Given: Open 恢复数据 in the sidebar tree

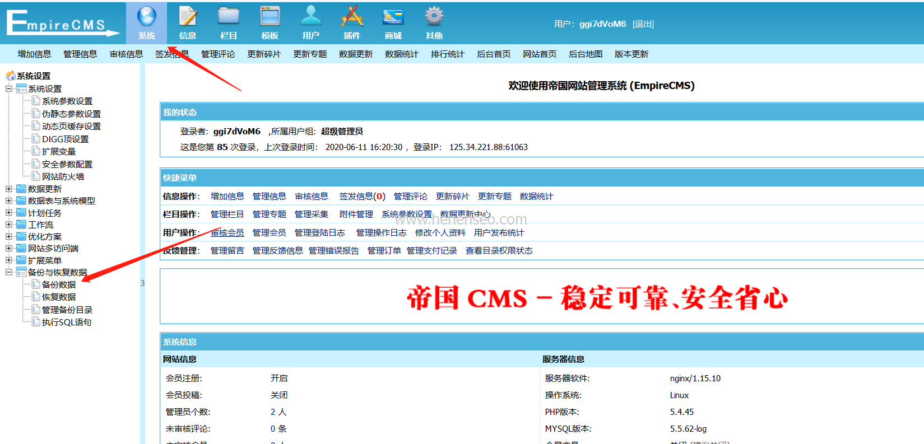Looking at the screenshot, I should [59, 297].
